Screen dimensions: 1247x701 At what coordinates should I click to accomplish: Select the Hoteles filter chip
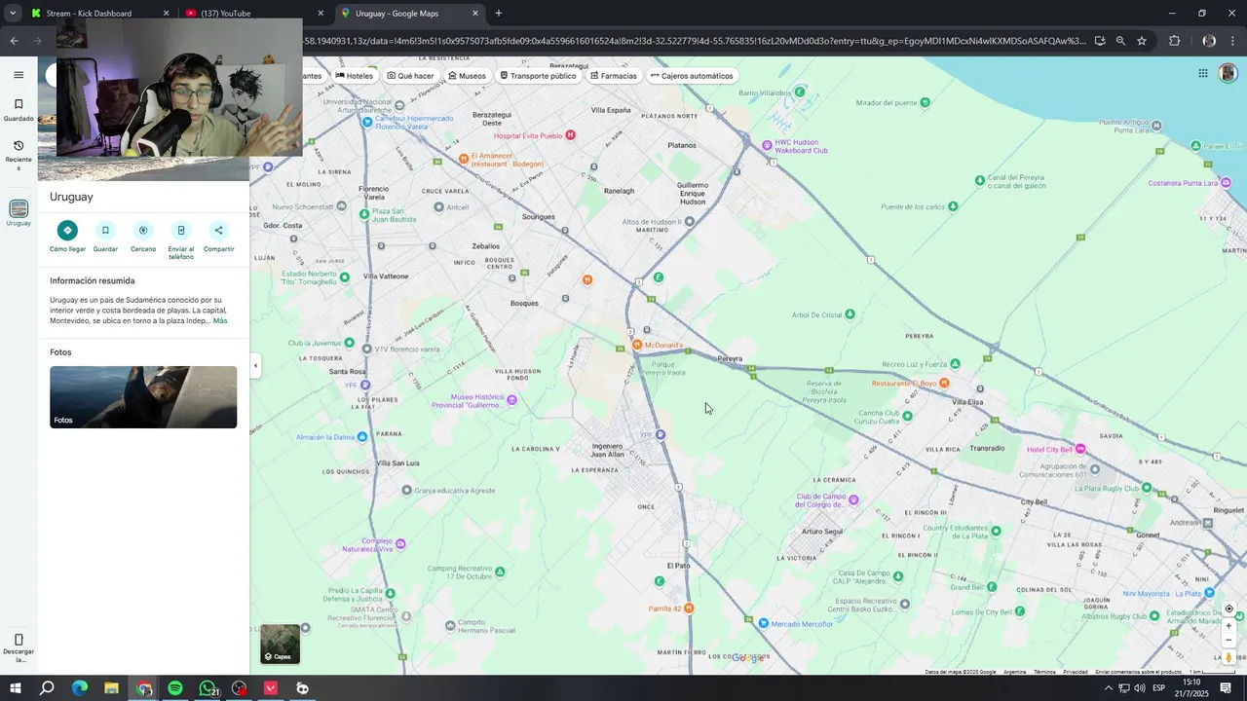point(354,76)
